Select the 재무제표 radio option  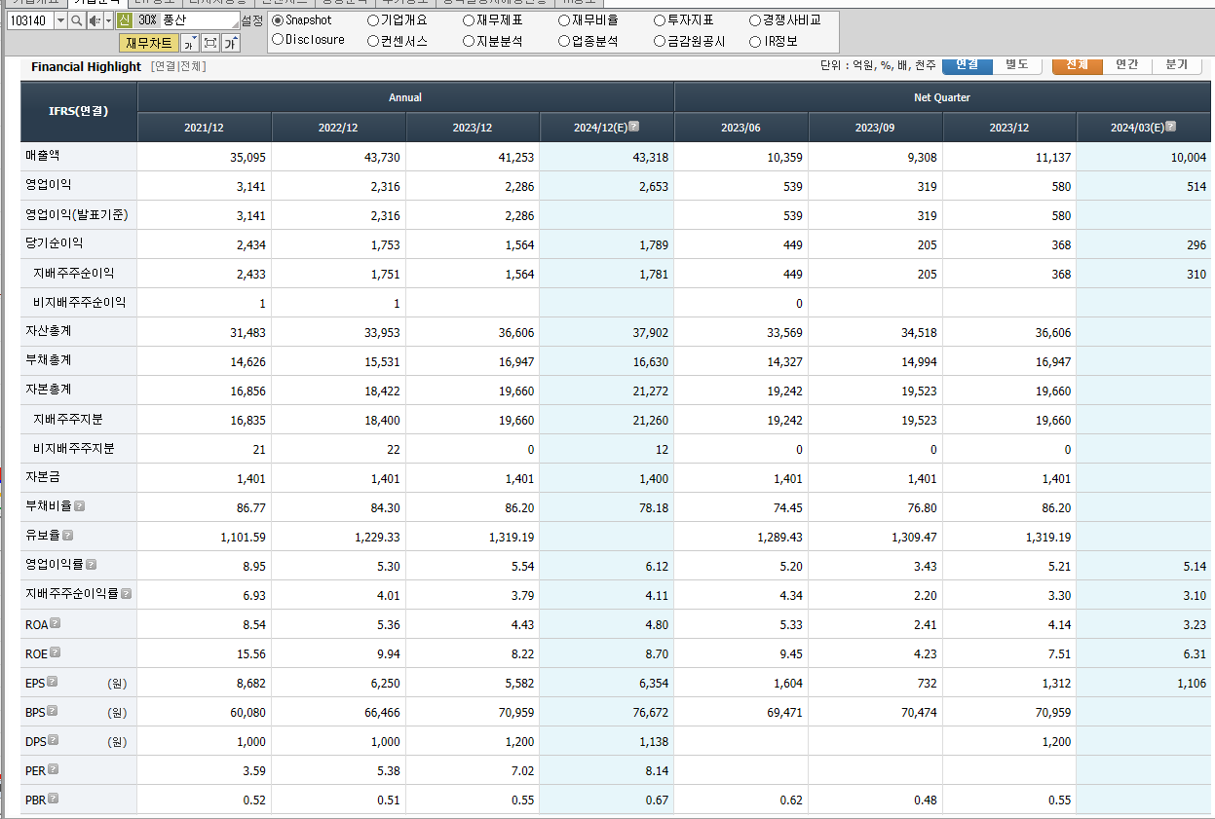(x=469, y=20)
